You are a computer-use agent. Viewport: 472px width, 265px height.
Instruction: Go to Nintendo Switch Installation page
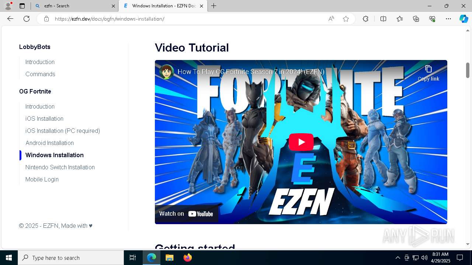(x=60, y=167)
